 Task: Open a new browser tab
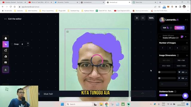tap(160, 2)
